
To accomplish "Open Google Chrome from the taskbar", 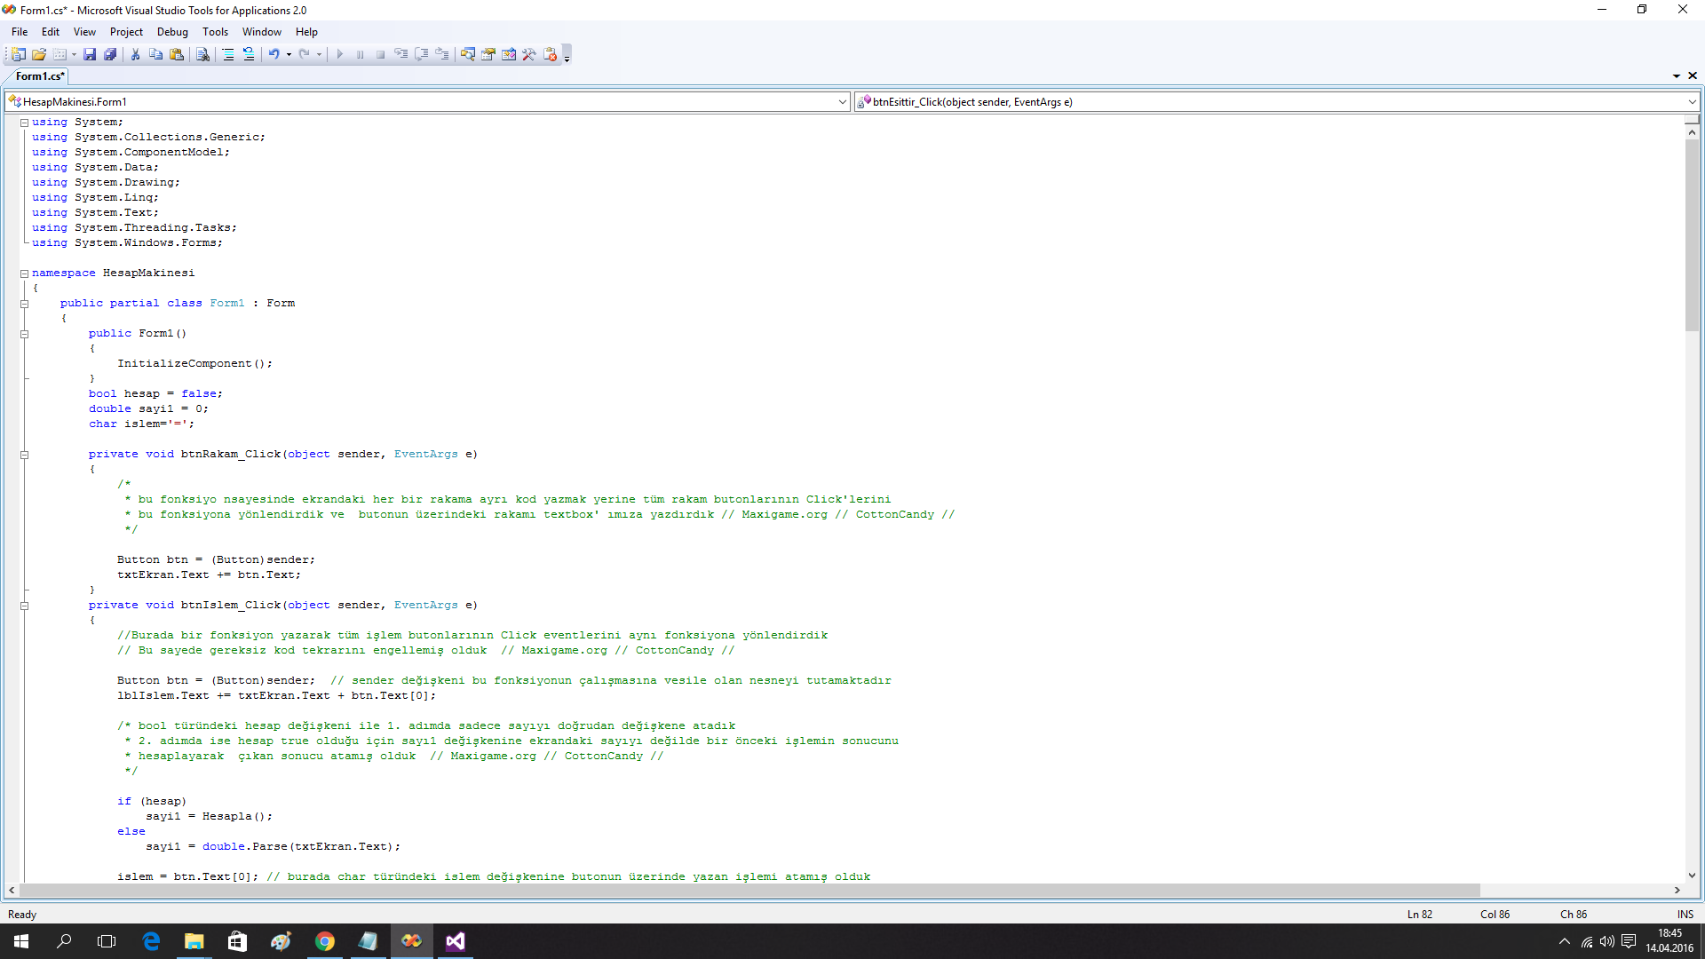I will tap(325, 941).
